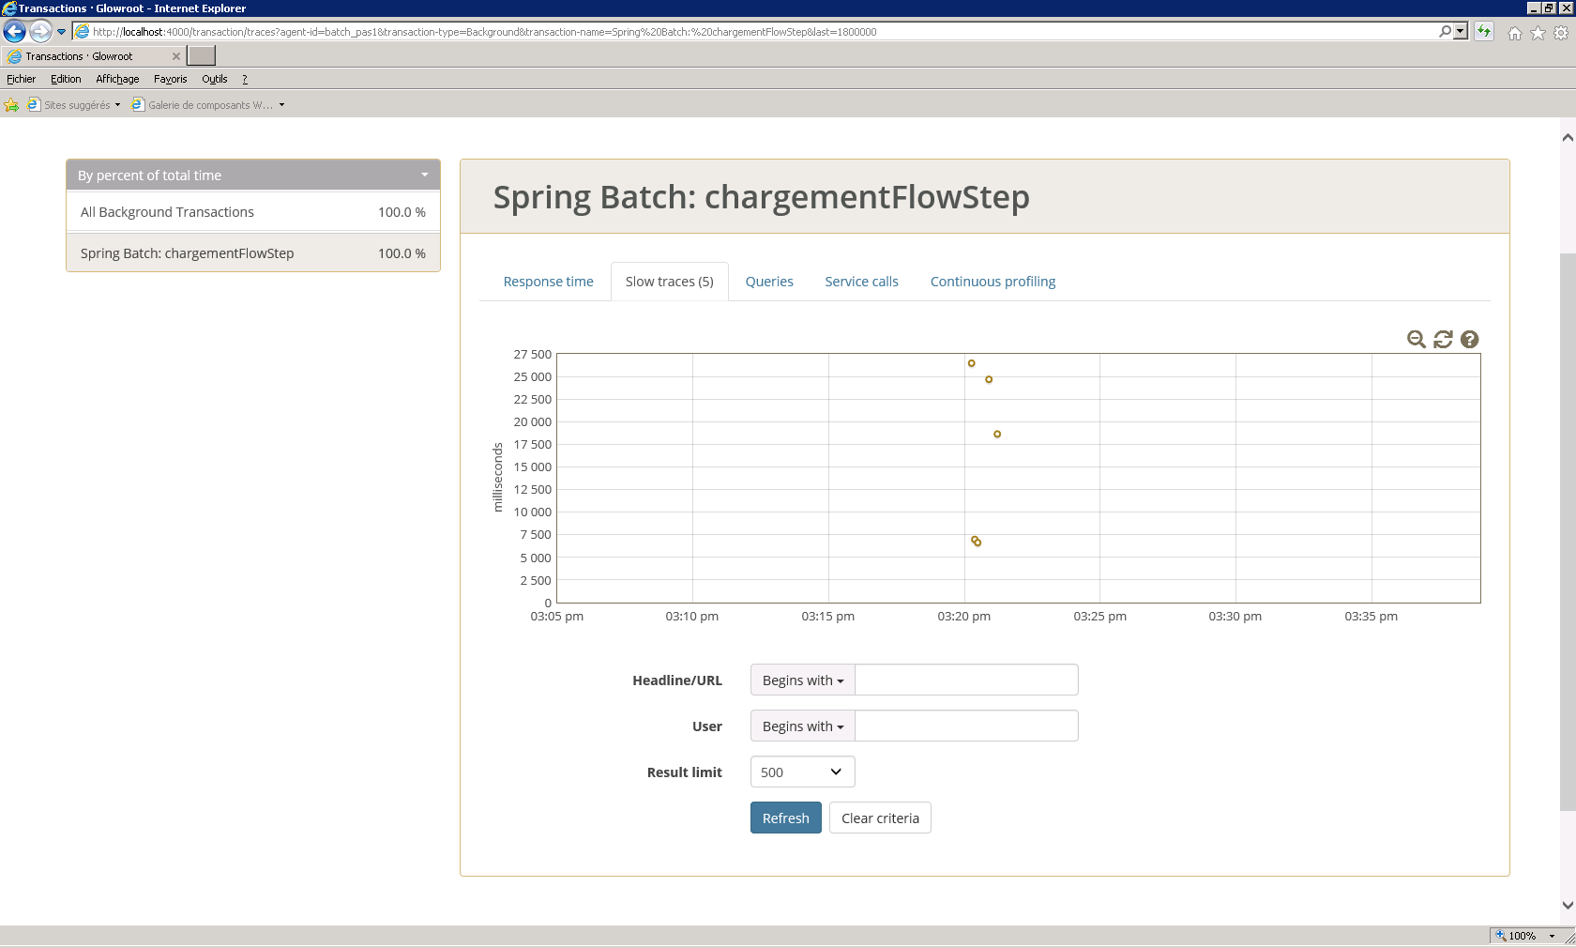Click the back navigation arrow
Screen dimensions: 1576x948
point(14,31)
